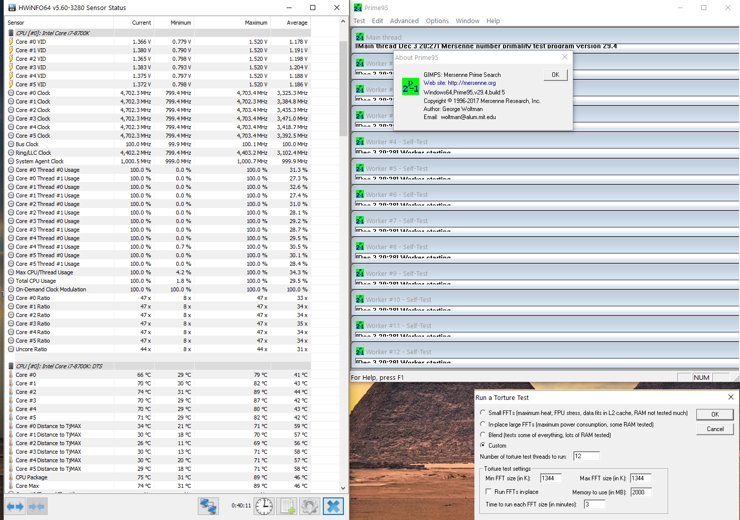Click the Worker #5 Self-Test window icon

tap(360, 168)
